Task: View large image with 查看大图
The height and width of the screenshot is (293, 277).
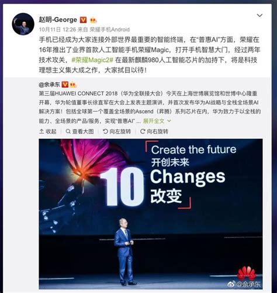Action: tap(79, 131)
